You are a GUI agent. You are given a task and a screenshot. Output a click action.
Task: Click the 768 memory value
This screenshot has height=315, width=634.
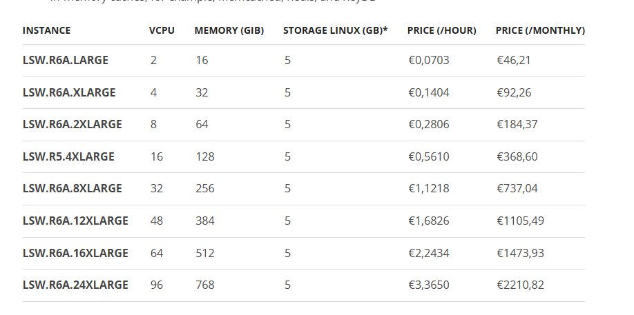click(x=205, y=285)
